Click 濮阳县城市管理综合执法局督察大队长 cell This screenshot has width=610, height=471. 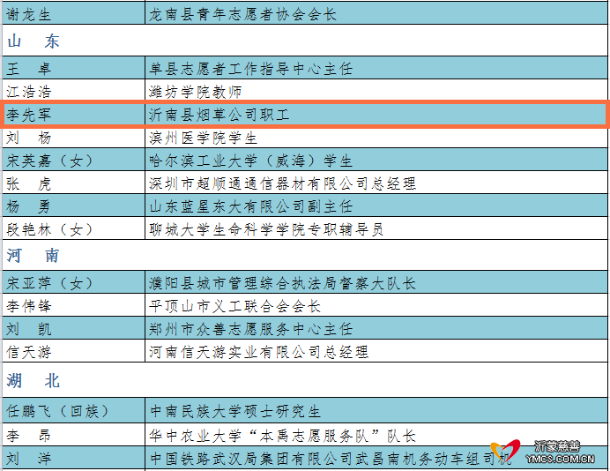376,283
